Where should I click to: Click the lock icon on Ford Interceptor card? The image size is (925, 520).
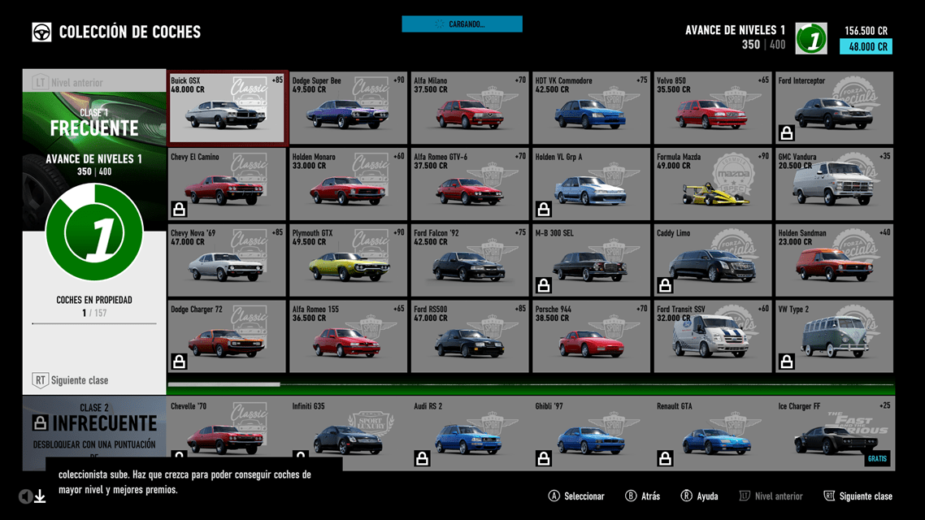(x=786, y=133)
